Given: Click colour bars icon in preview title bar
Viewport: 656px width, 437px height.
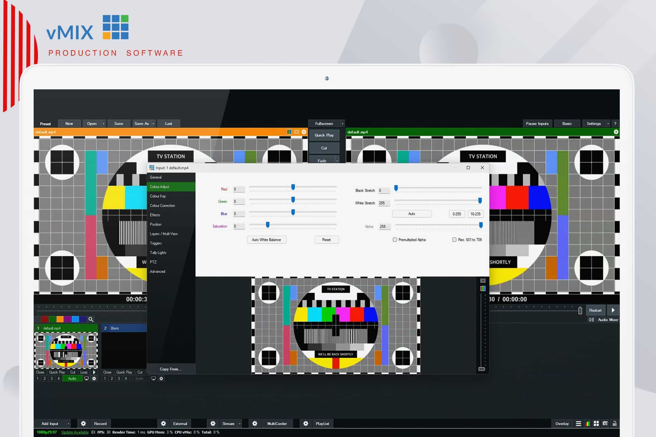Looking at the screenshot, I should pyautogui.click(x=289, y=132).
